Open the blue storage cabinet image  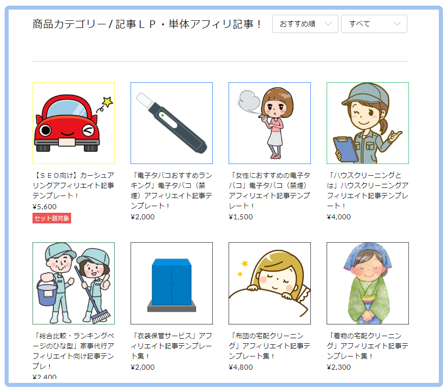pyautogui.click(x=172, y=283)
